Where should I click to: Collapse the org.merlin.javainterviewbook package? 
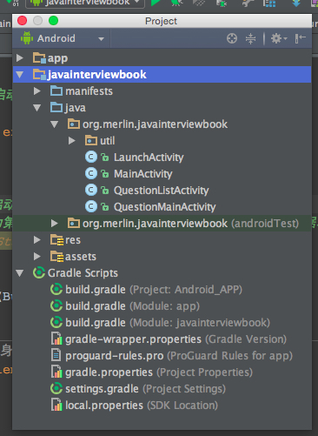[55, 124]
